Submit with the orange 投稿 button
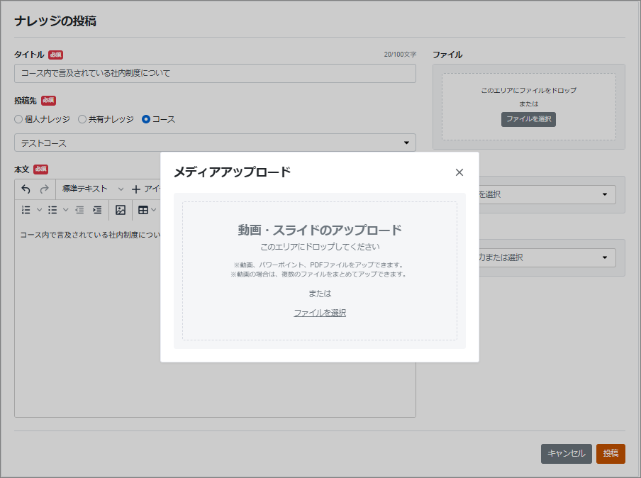Viewport: 641px width, 478px height. [611, 454]
